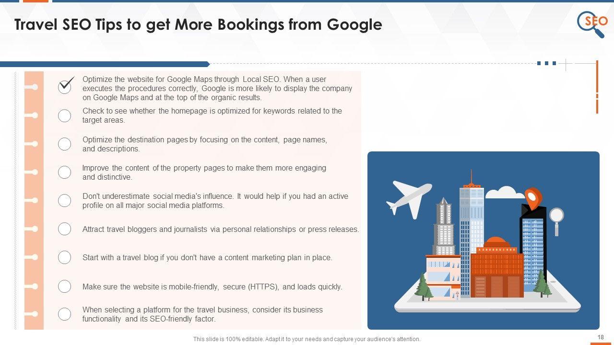Select the green tree on the left of the tablet

[424, 286]
